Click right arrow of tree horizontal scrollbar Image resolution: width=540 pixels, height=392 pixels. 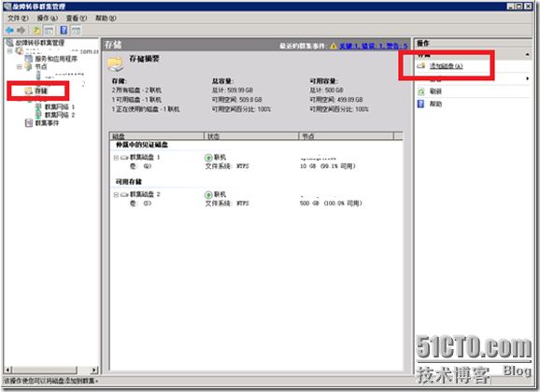94,370
